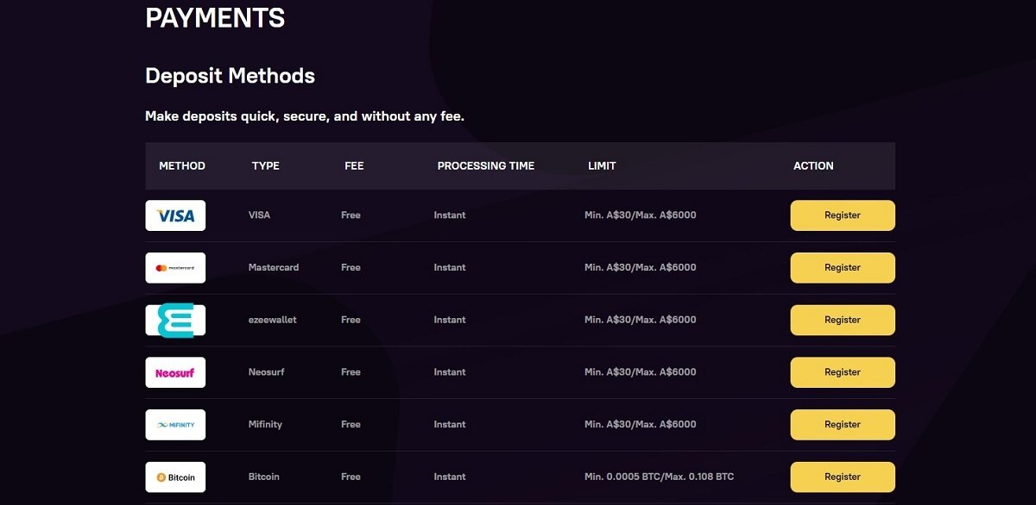Click the Bitcoin logo icon
Image resolution: width=1036 pixels, height=505 pixels.
click(175, 477)
